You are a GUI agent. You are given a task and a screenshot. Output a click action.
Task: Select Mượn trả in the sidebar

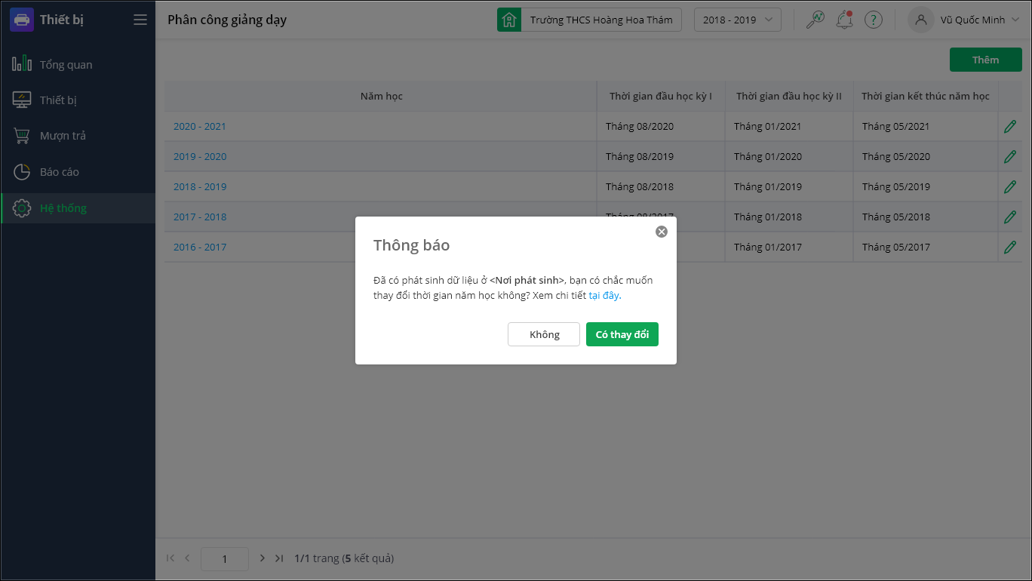[63, 136]
